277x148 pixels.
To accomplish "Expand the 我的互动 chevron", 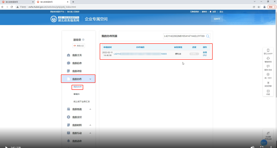I will (x=90, y=133).
